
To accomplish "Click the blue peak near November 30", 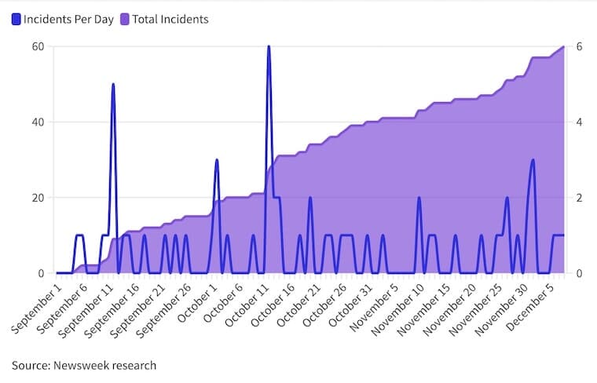I will click(x=533, y=160).
